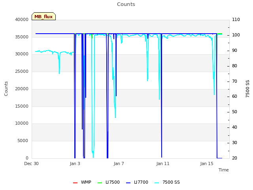Click the Jan 11 x-axis tick label
This screenshot has height=190, width=253.
[163, 163]
